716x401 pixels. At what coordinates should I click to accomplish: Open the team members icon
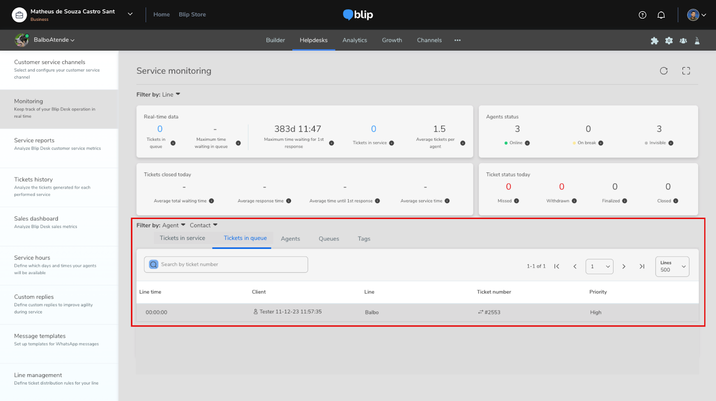point(683,41)
